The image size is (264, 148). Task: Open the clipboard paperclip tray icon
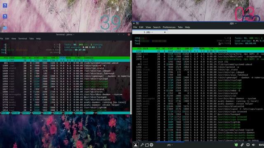pyautogui.click(x=242, y=145)
